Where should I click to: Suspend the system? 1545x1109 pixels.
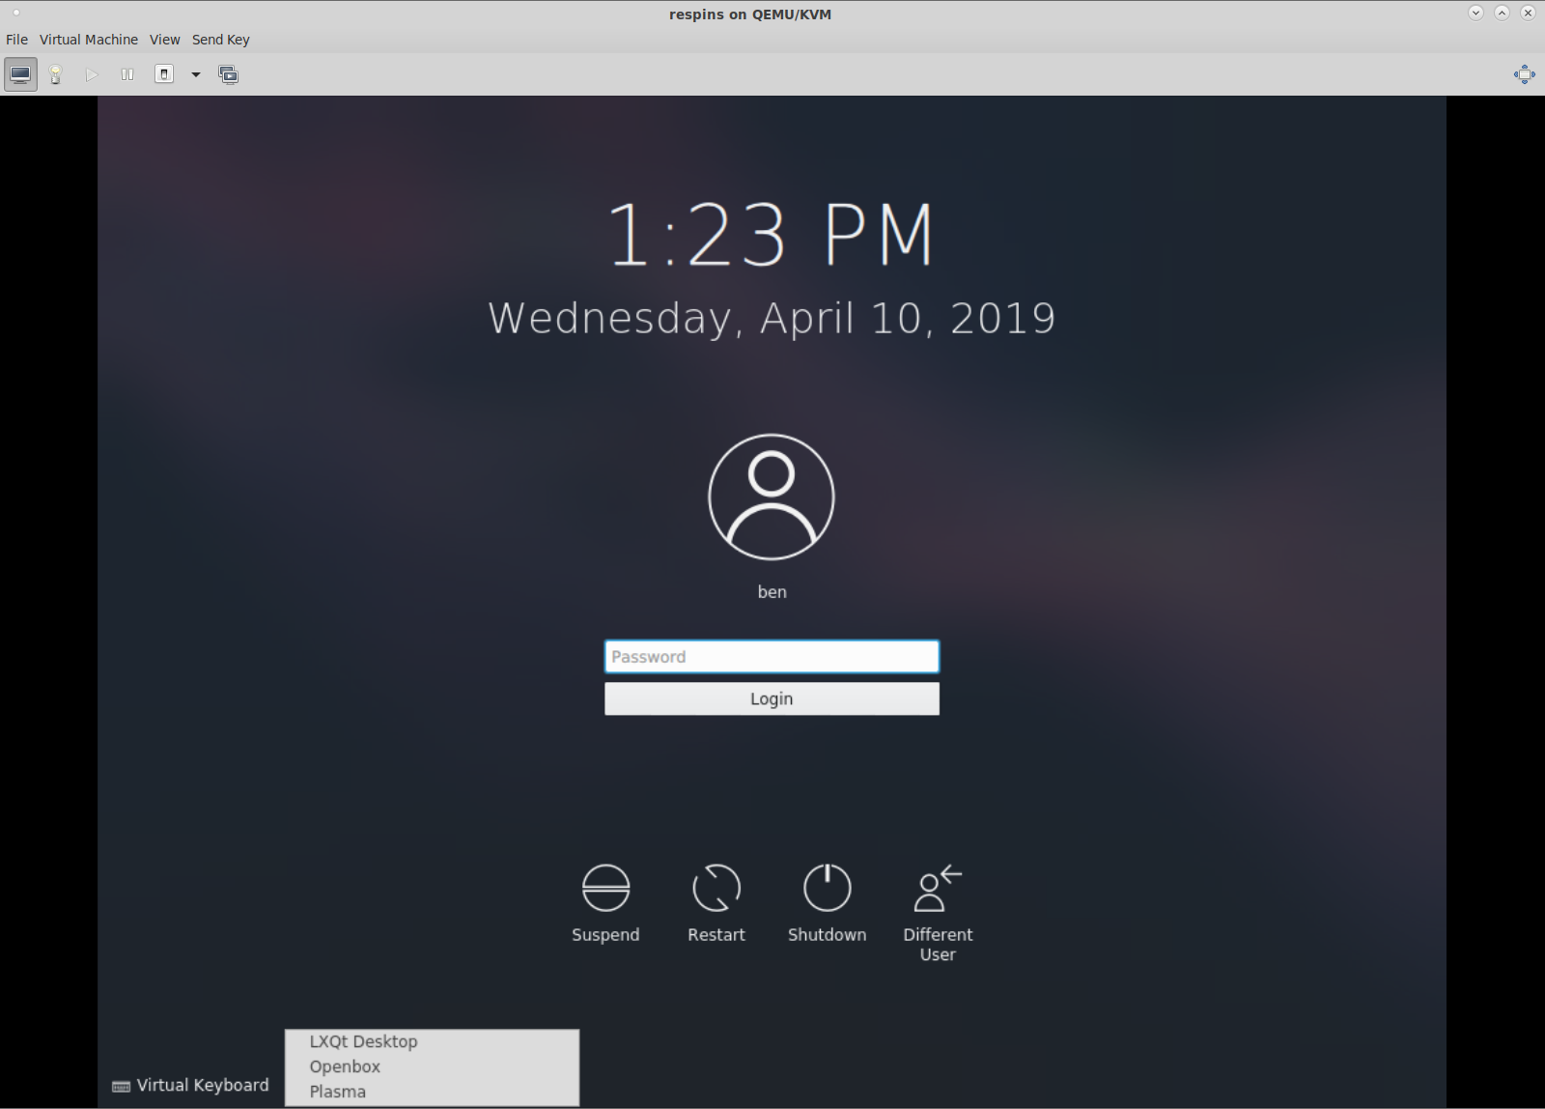click(x=605, y=904)
